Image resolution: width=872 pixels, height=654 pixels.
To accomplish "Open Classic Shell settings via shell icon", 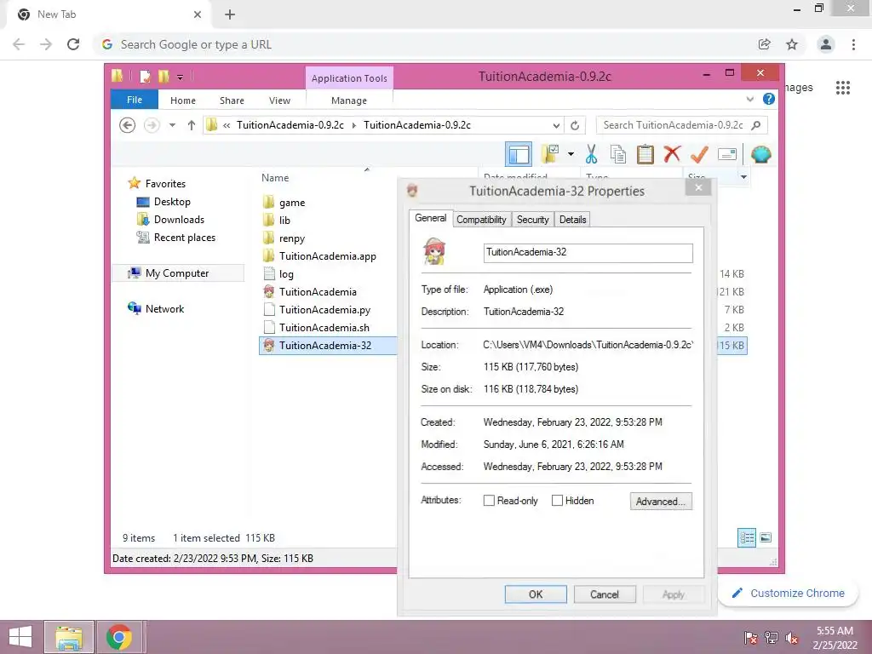I will 760,154.
